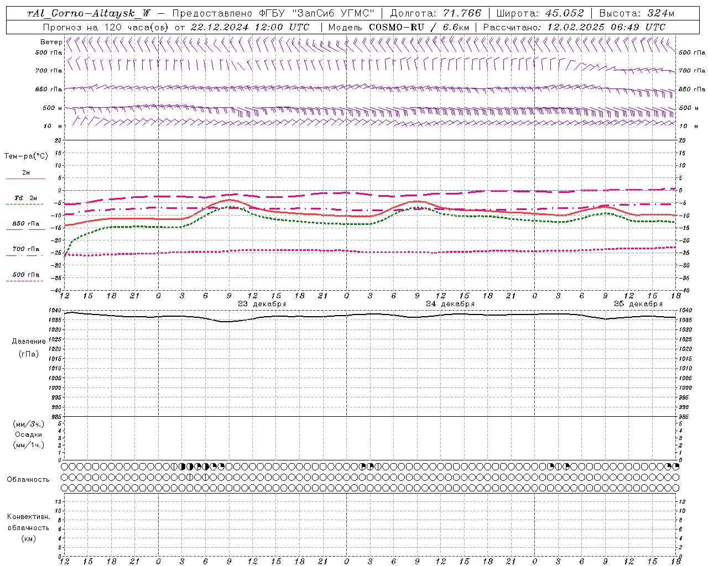Viewport: 708px width, 566px height.
Task: Click the (км) unit label for convective clouds
Action: [29, 538]
